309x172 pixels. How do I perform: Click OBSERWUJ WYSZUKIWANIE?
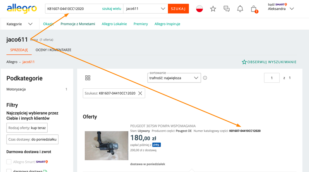[x=269, y=62]
